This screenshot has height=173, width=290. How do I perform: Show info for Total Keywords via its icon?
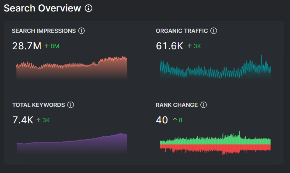(x=70, y=105)
